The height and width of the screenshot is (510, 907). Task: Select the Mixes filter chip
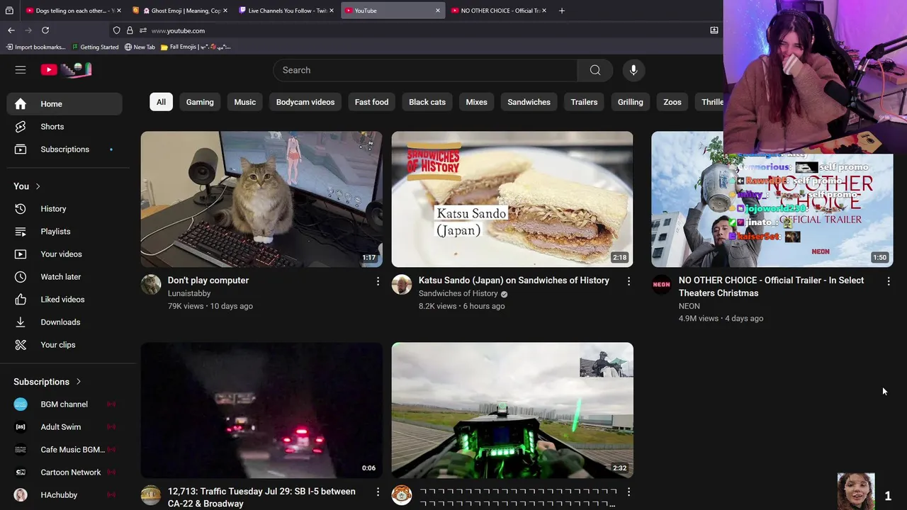[476, 102]
